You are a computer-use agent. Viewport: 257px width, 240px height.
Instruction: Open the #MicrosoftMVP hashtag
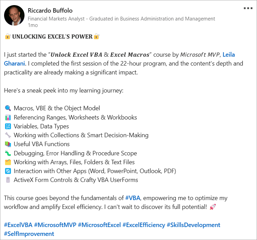tap(55, 225)
